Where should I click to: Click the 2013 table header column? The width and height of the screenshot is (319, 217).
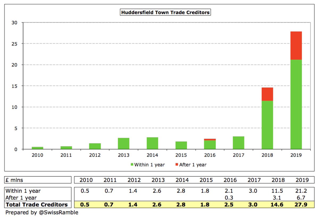click(158, 180)
